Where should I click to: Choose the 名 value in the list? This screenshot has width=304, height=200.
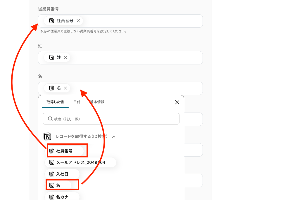pos(58,185)
